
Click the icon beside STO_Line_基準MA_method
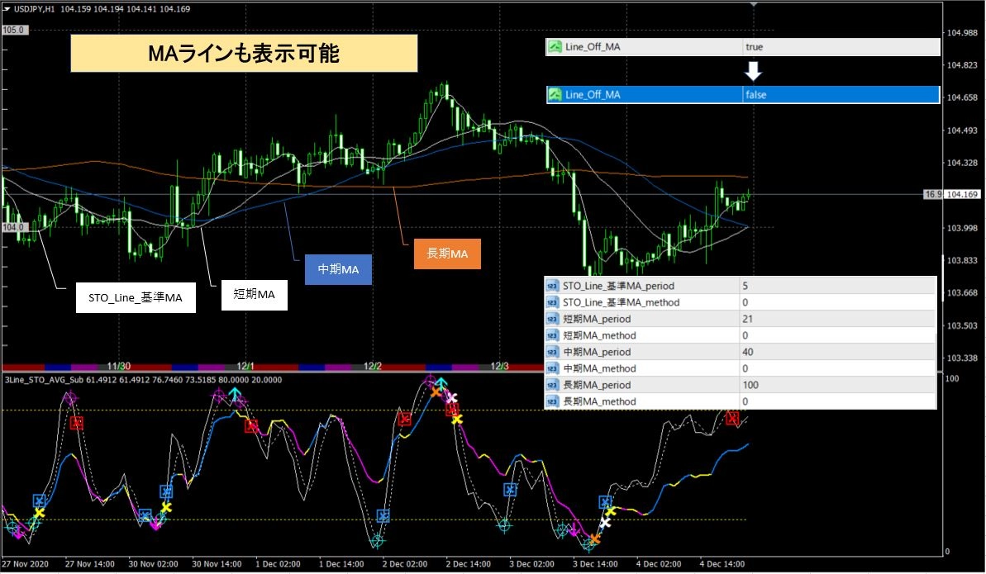552,302
